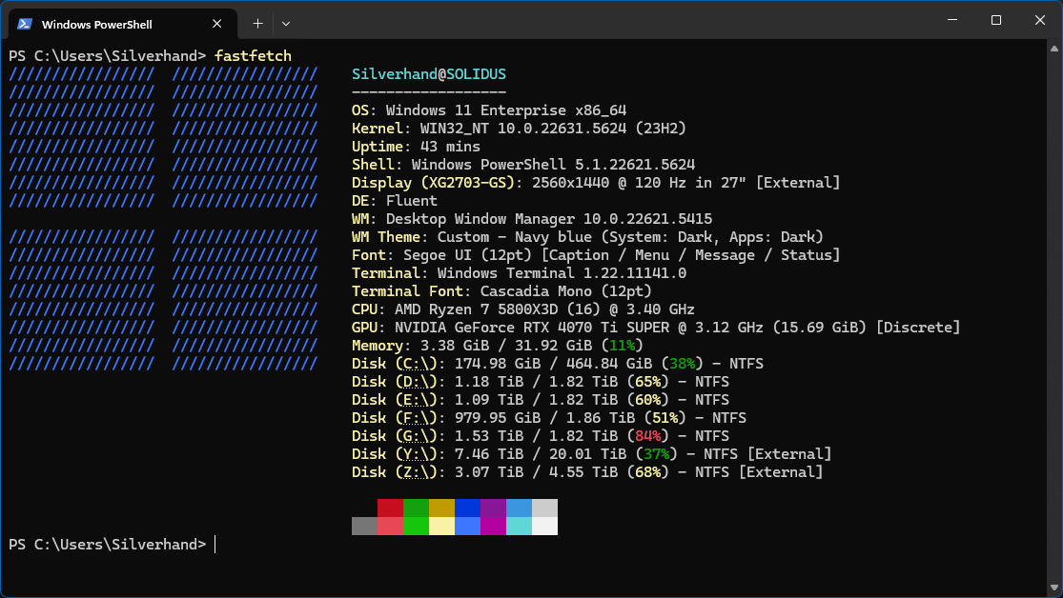The image size is (1063, 598).
Task: Click the bright magenta color block
Action: point(494,527)
